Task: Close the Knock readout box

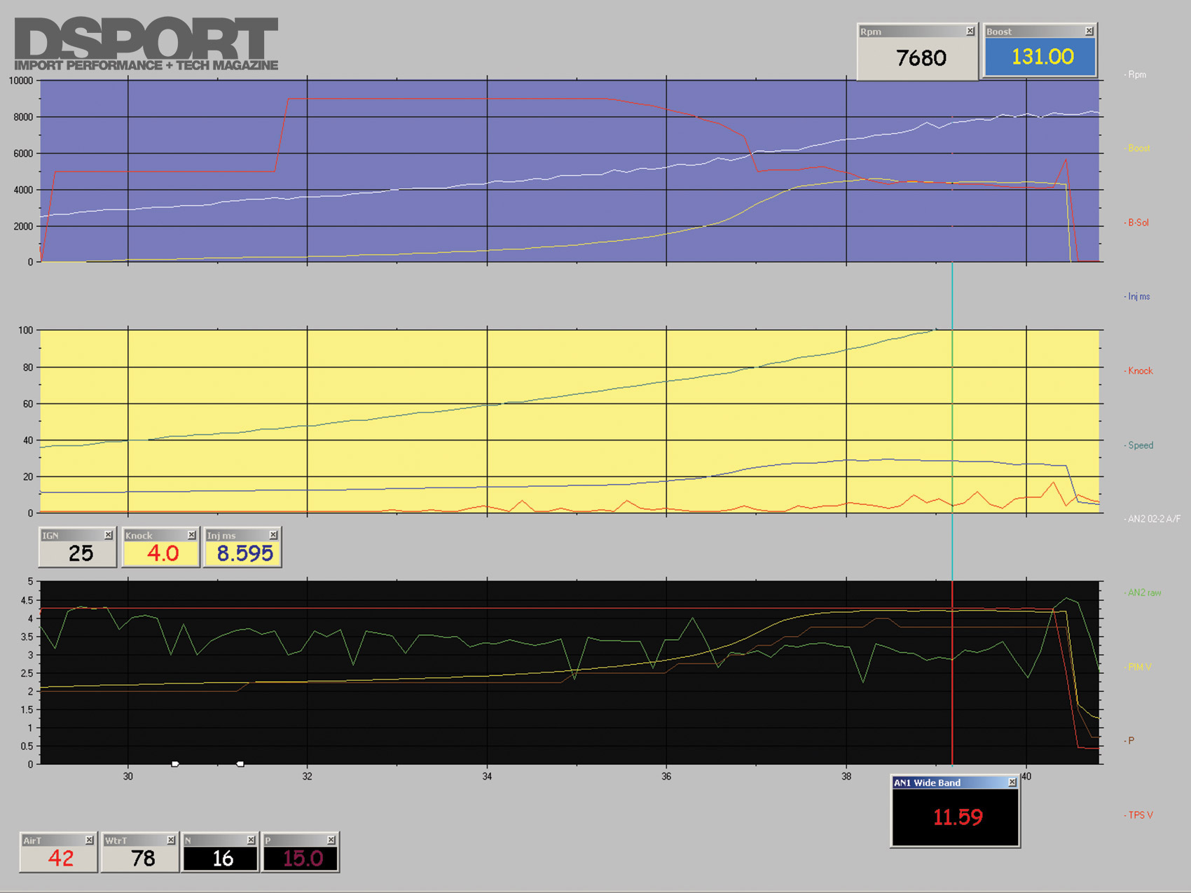Action: click(x=191, y=535)
